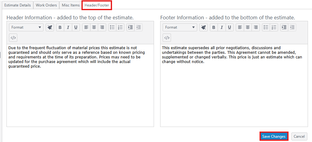Remove formatting in the Footer editor
The width and height of the screenshot is (312, 142).
pos(203,27)
